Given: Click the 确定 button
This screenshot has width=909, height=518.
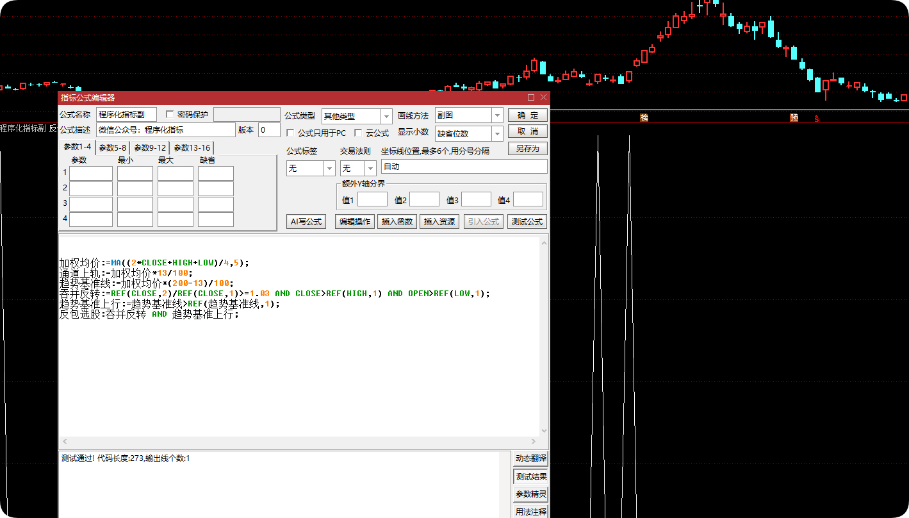Looking at the screenshot, I should point(528,115).
